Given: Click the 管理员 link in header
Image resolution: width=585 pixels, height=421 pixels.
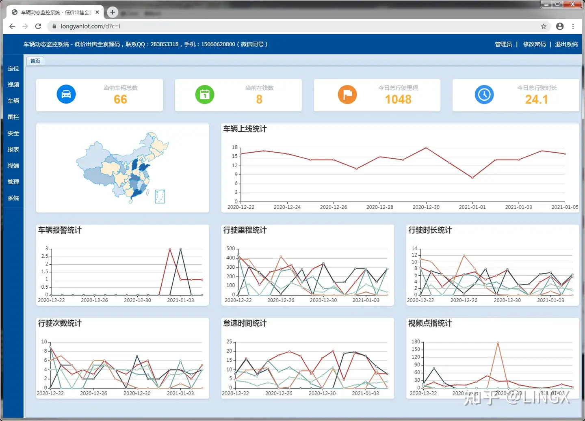Looking at the screenshot, I should click(x=503, y=44).
